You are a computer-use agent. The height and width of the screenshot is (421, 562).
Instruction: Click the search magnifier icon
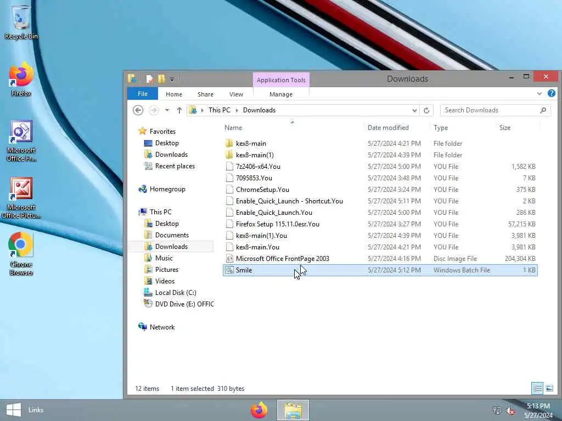543,110
